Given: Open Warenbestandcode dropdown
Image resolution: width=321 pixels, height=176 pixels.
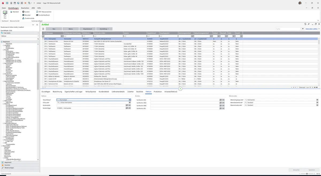Looking at the screenshot, I should tap(317, 102).
